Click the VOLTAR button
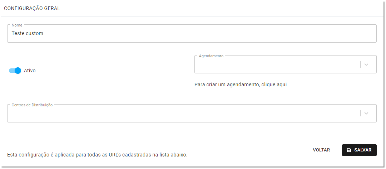This screenshot has height=169, width=386. coord(321,150)
